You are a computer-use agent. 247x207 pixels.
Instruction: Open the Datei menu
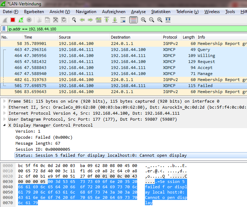pos(11,12)
